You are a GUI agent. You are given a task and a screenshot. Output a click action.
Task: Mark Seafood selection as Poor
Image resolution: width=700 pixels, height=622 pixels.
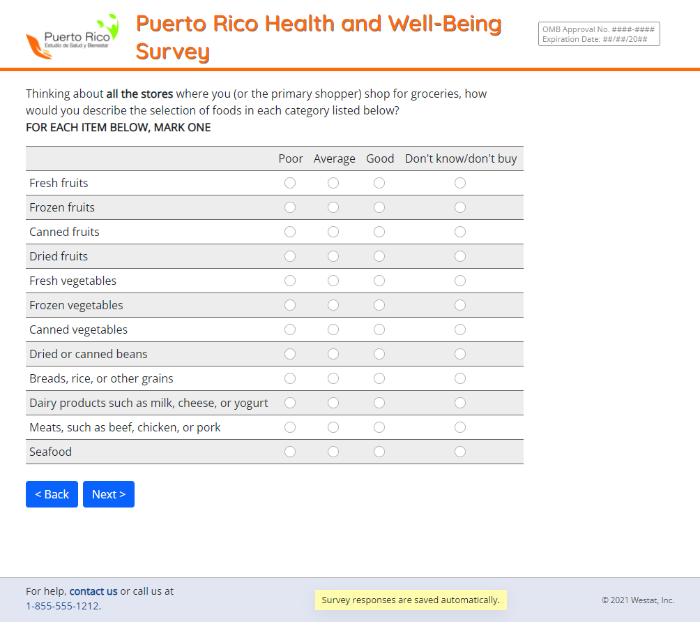290,452
